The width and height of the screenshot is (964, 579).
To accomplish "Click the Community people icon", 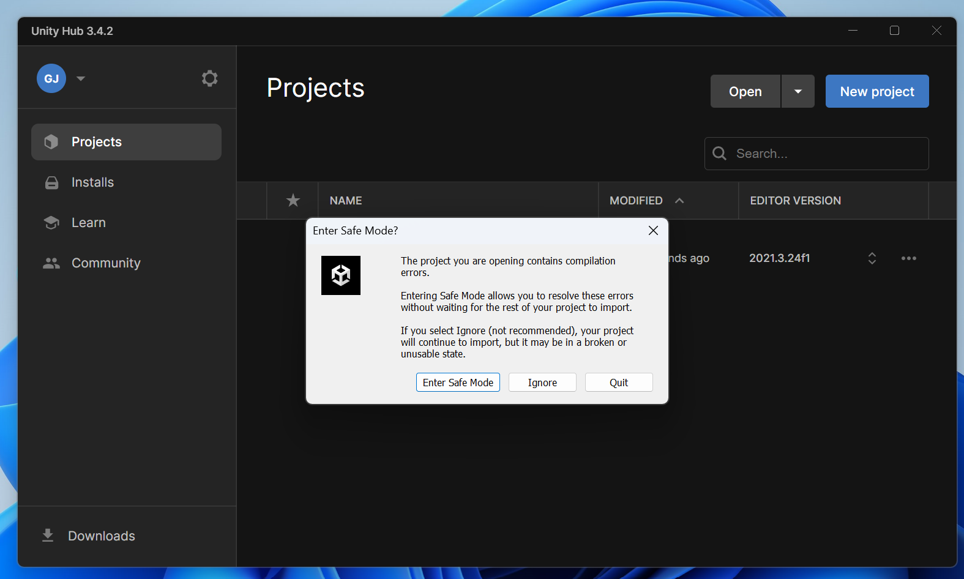I will pyautogui.click(x=51, y=263).
